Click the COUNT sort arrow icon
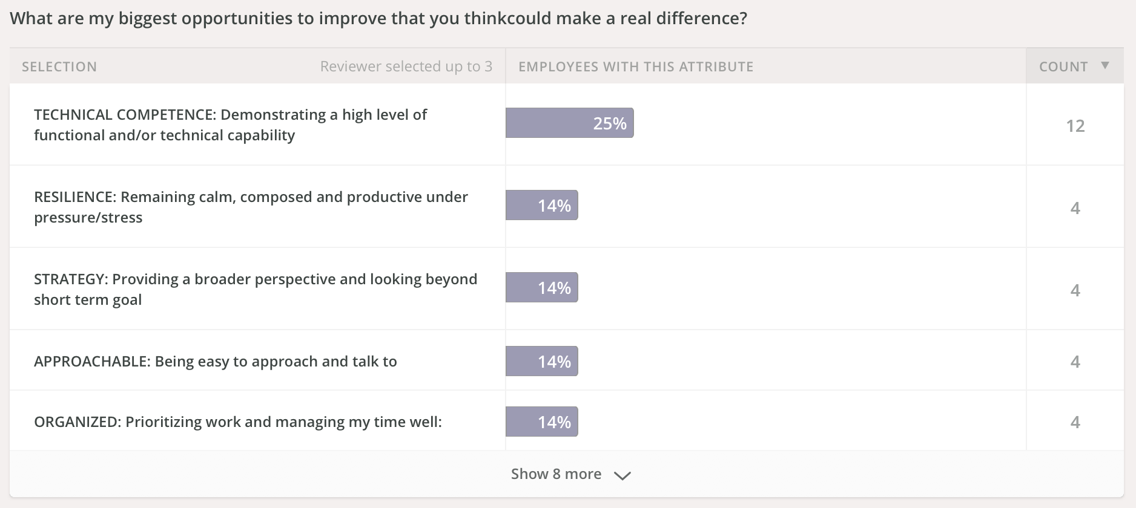 (1105, 65)
